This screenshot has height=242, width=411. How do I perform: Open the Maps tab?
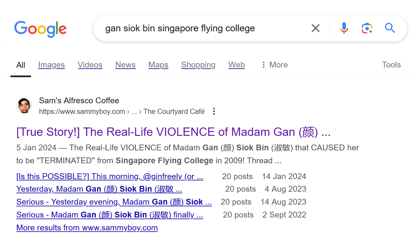[x=158, y=65]
